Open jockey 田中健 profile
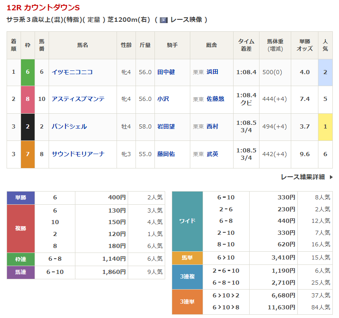Viewport: 339px width, 318px height. tap(166, 72)
